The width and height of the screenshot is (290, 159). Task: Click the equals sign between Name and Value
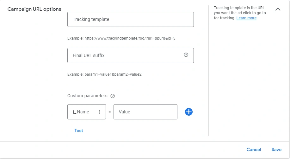(110, 112)
